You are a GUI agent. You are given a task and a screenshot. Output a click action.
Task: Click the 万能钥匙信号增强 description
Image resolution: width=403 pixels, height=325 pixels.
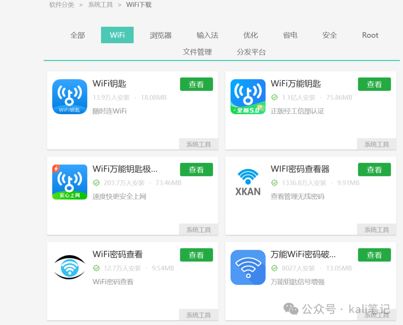(297, 282)
